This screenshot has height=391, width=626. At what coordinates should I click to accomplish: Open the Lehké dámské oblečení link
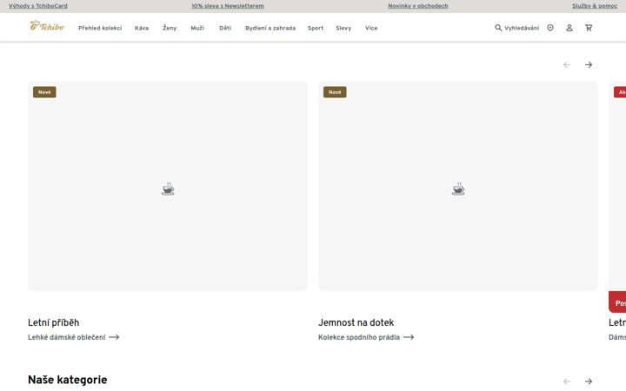pyautogui.click(x=67, y=337)
